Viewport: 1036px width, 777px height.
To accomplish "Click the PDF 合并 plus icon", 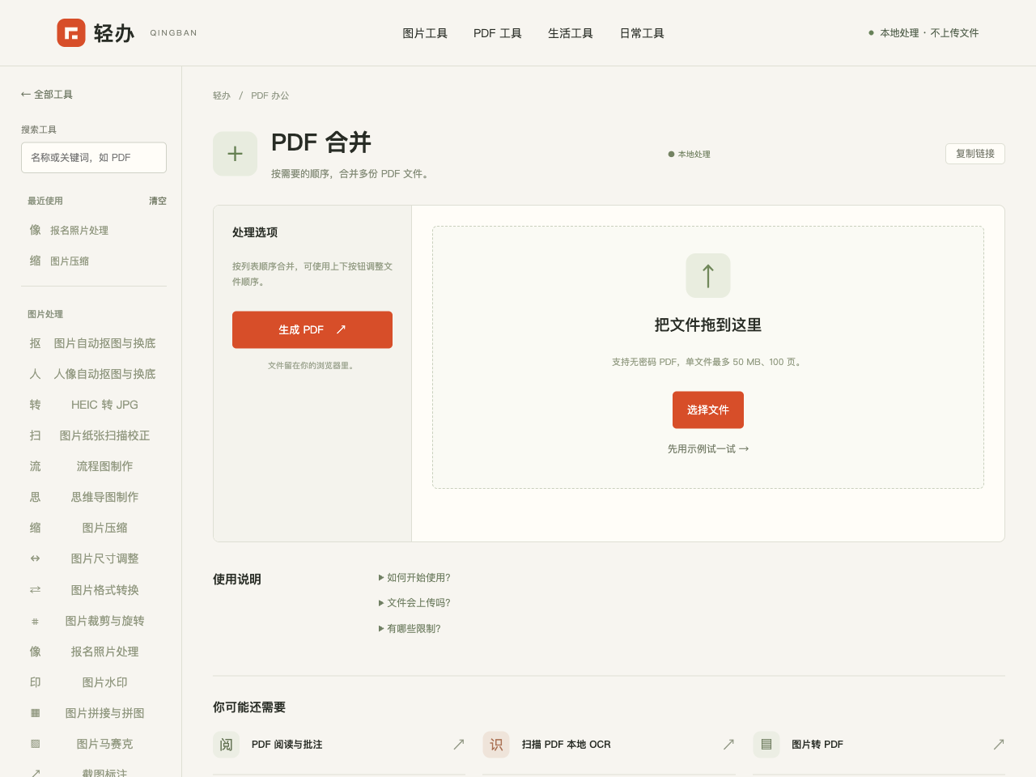I will click(x=235, y=154).
